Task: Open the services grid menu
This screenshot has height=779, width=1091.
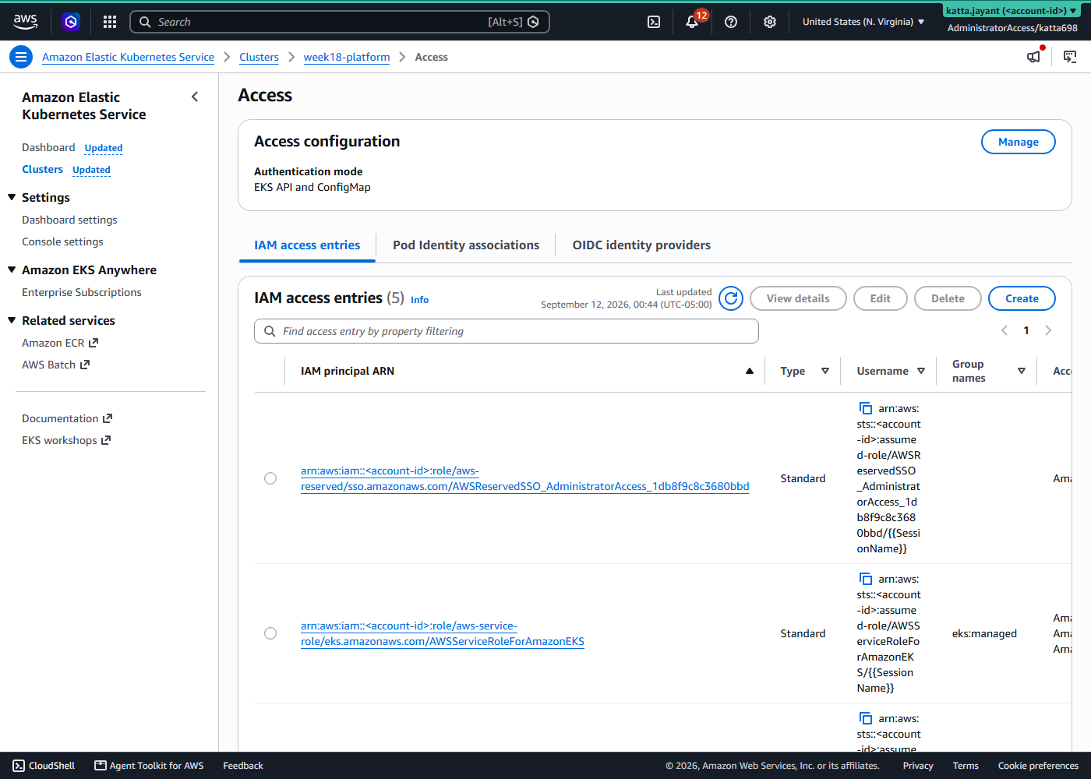Action: click(x=110, y=22)
